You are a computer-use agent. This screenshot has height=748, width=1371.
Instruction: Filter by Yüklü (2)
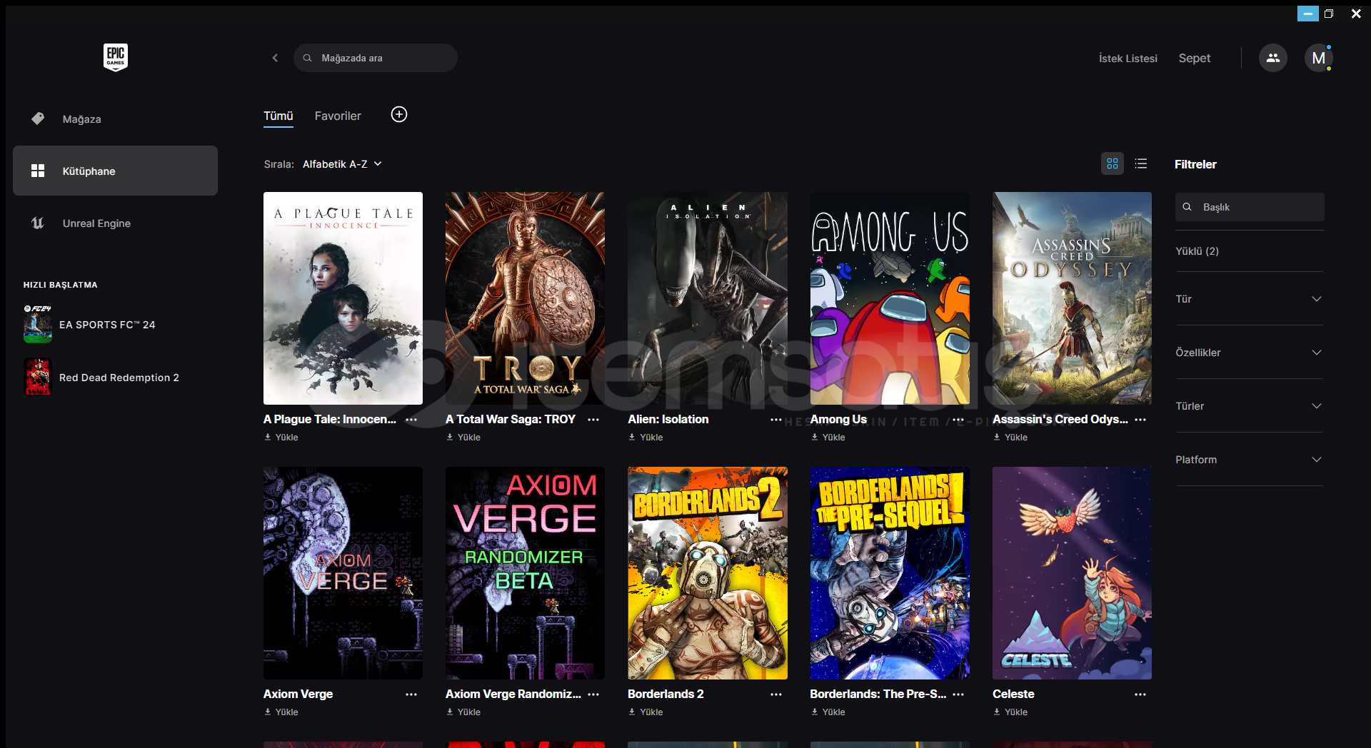coord(1197,251)
